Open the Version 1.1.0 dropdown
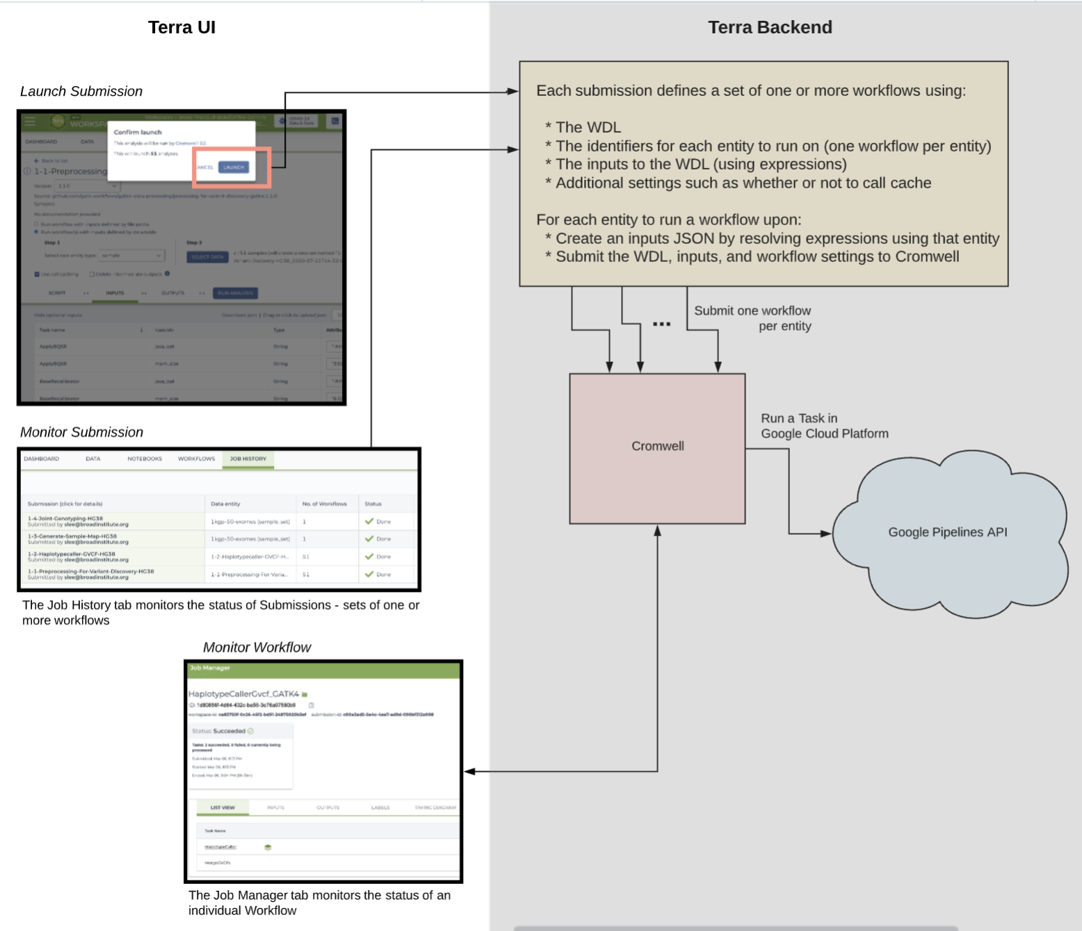This screenshot has width=1082, height=931. (x=86, y=186)
